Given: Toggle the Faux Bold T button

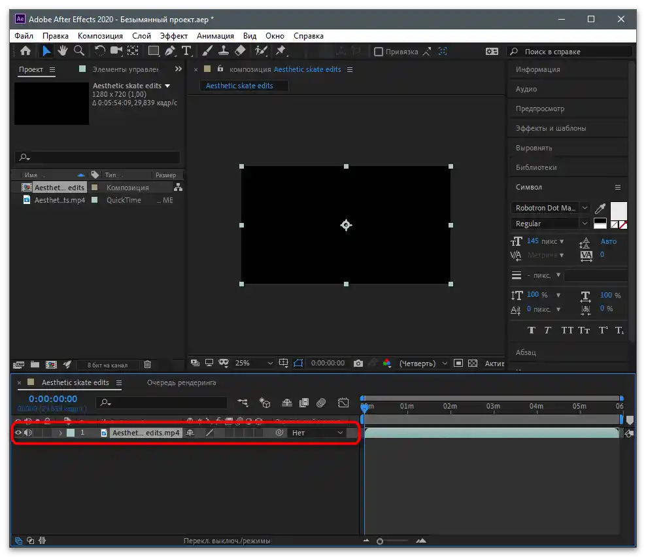Looking at the screenshot, I should point(532,330).
